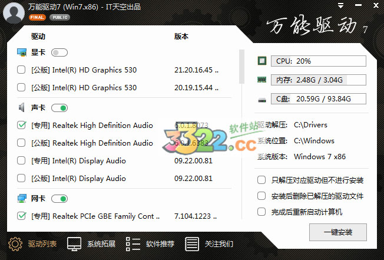Click the 驱动 column header
The image size is (384, 260).
38,37
